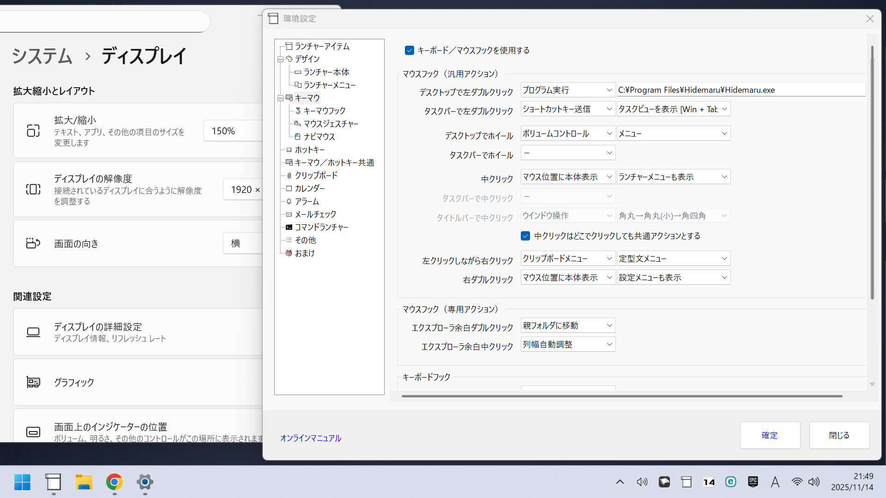Image resolution: width=886 pixels, height=498 pixels.
Task: Open the desktop left double-click action dropdown
Action: 567,90
